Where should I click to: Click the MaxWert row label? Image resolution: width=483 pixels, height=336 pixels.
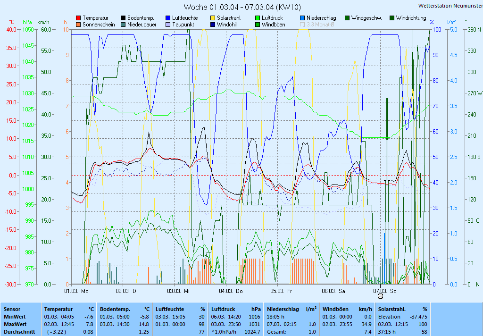pyautogui.click(x=16, y=324)
